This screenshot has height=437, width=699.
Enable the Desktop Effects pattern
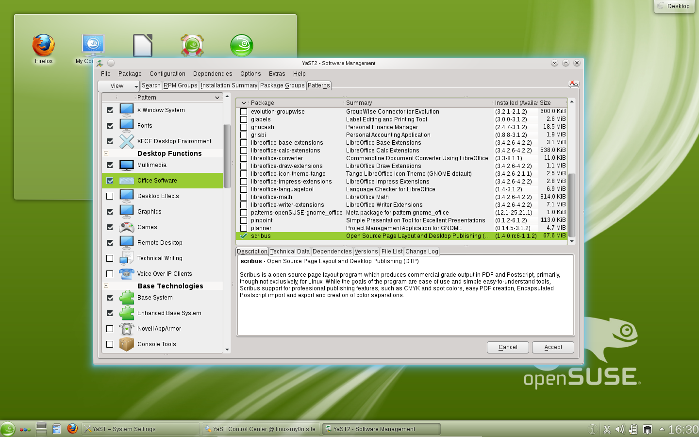pos(110,196)
